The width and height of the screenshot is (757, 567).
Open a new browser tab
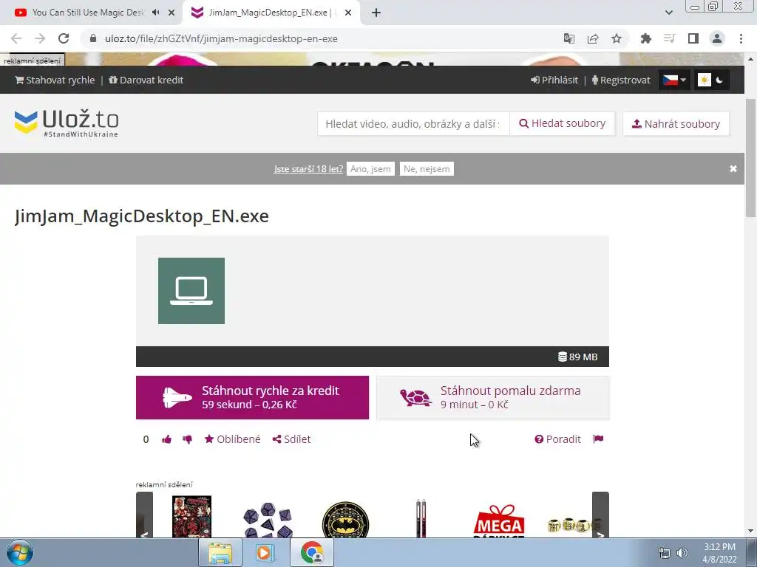(x=376, y=13)
